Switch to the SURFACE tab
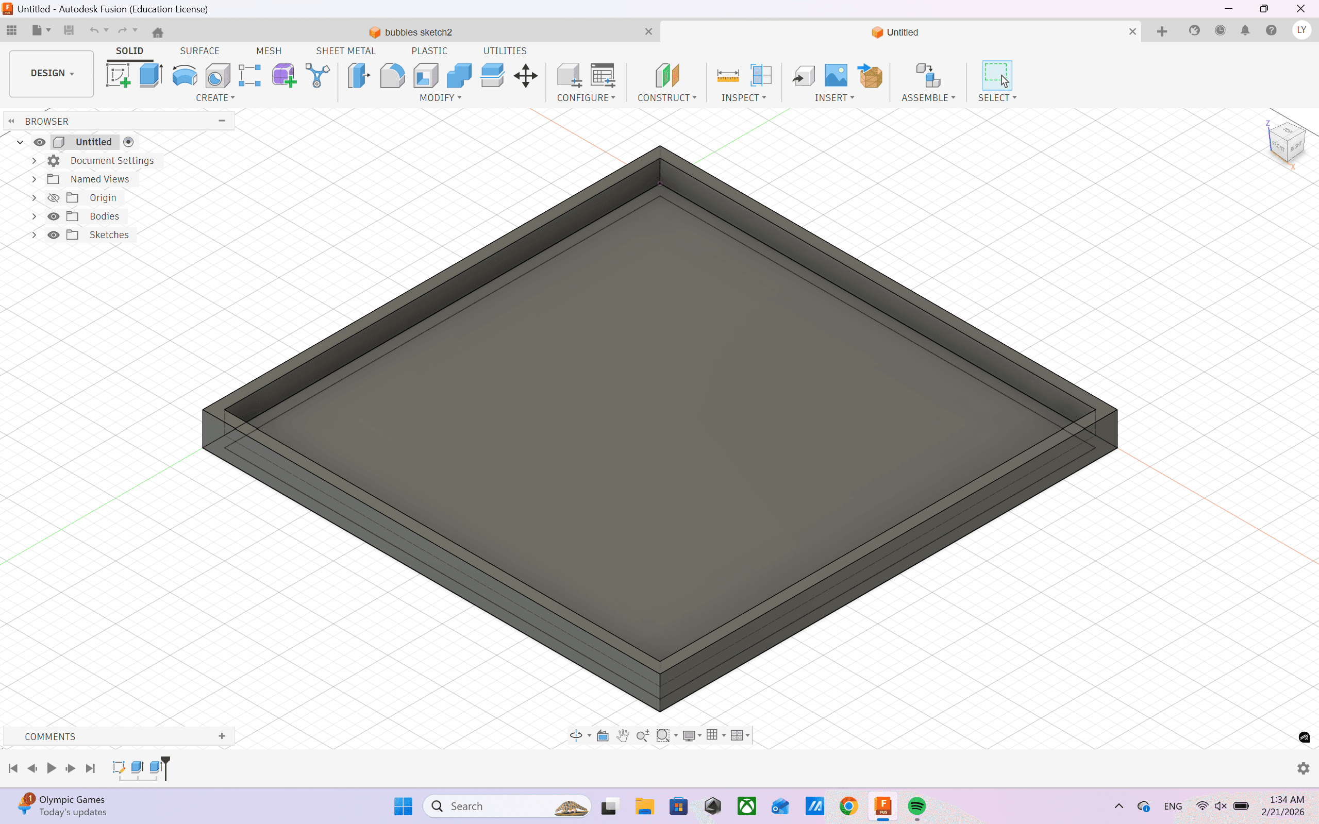1319x824 pixels. pyautogui.click(x=199, y=51)
